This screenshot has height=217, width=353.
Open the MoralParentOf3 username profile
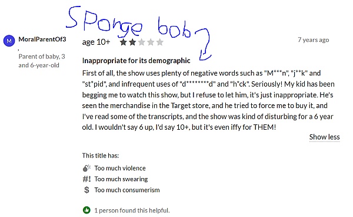42,40
